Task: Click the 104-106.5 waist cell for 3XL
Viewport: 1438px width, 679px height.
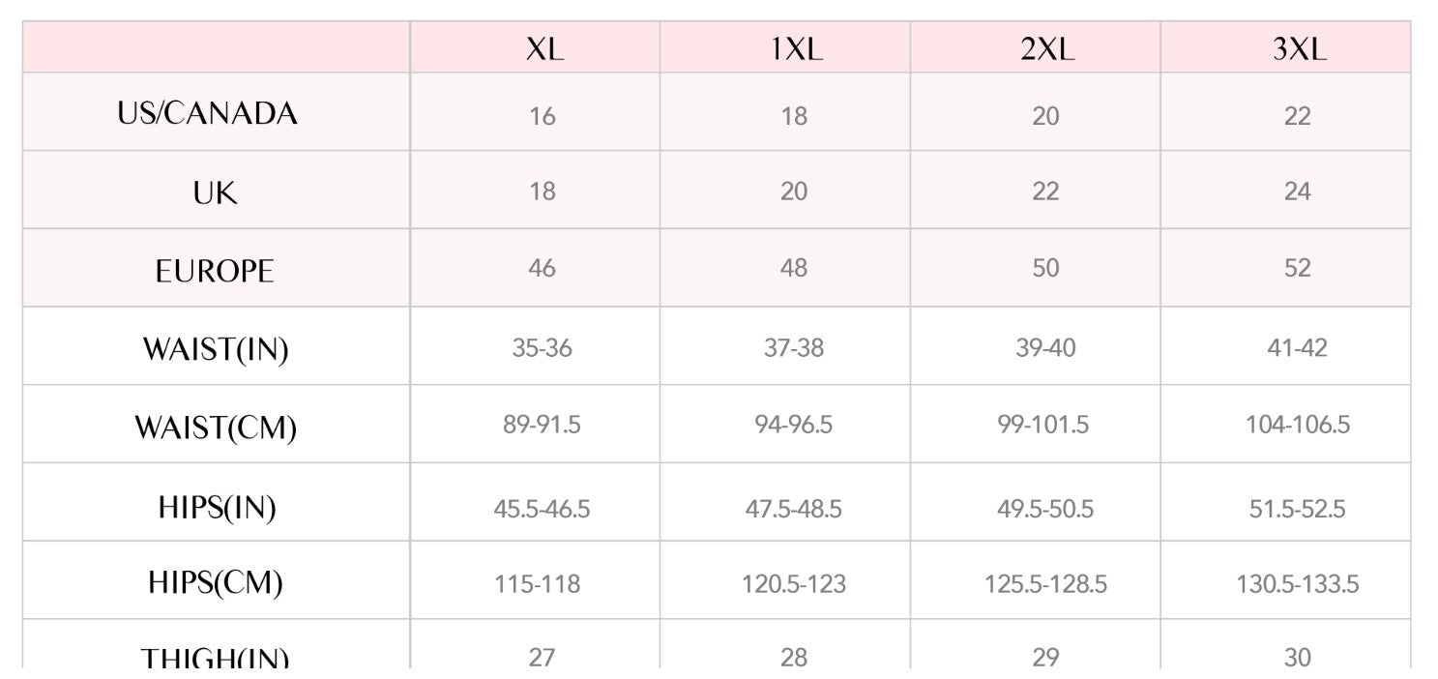Action: (x=1297, y=425)
